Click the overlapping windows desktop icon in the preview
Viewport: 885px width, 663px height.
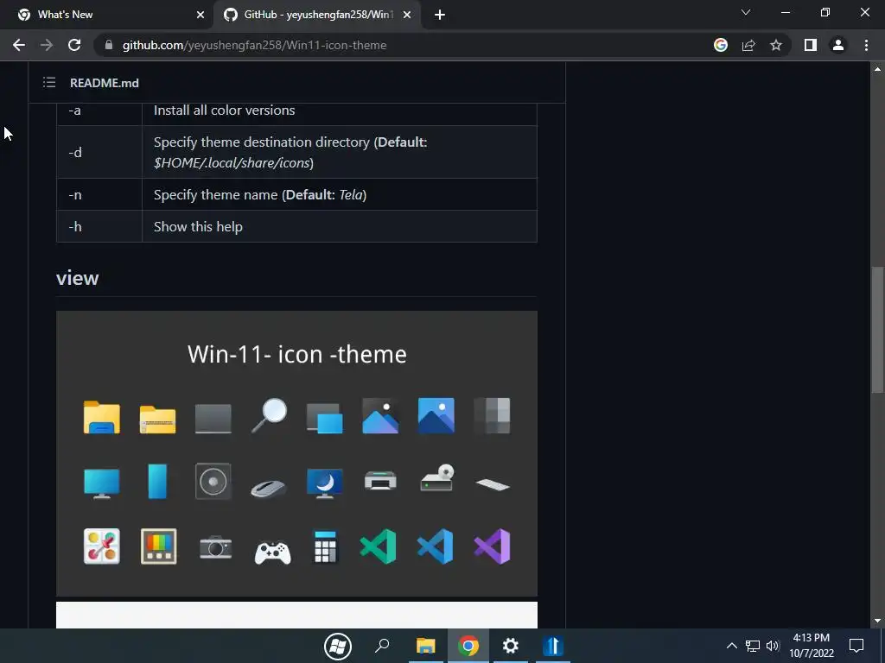pos(325,418)
